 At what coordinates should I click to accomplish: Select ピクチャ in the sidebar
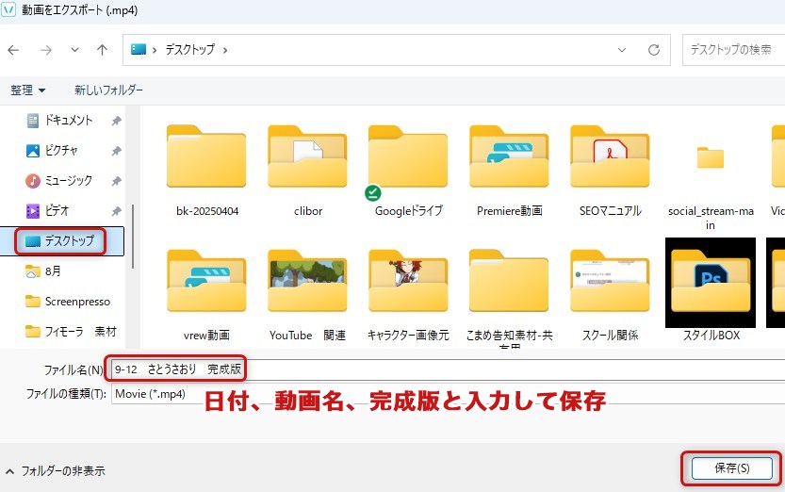pos(61,151)
